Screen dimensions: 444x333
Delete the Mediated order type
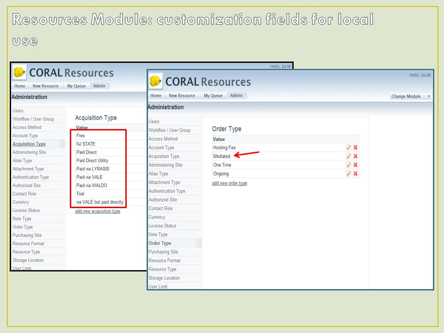[x=355, y=156]
